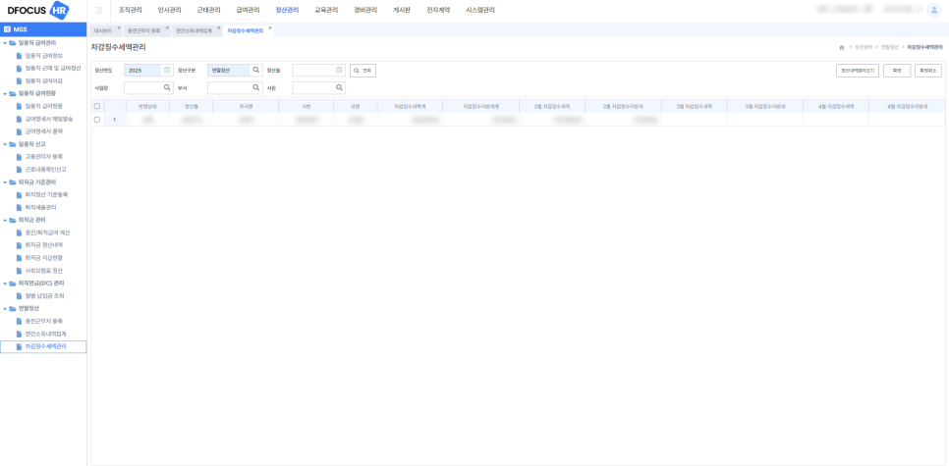This screenshot has height=466, width=949.
Task: Click search icon in 사원 field
Action: (x=340, y=87)
